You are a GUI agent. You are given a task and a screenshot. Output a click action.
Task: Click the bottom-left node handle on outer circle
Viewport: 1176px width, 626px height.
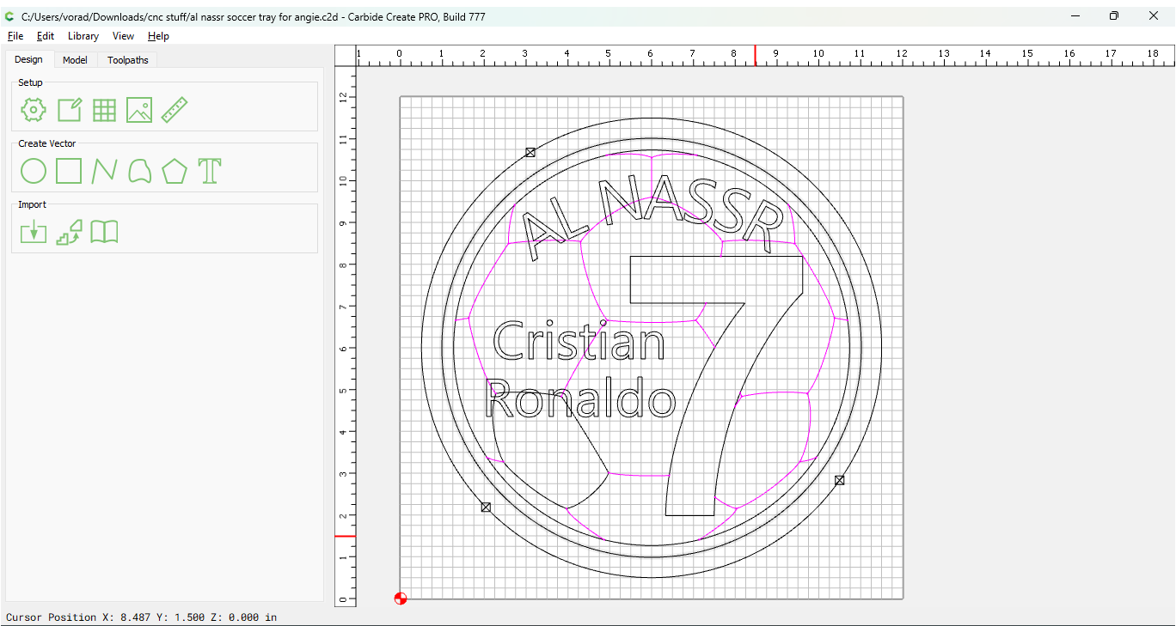coord(486,507)
